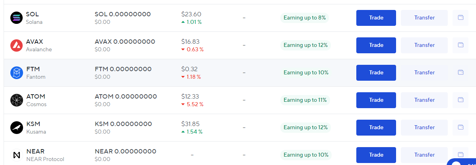476x165 pixels.
Task: Click the Solana coin logo
Action: click(17, 18)
